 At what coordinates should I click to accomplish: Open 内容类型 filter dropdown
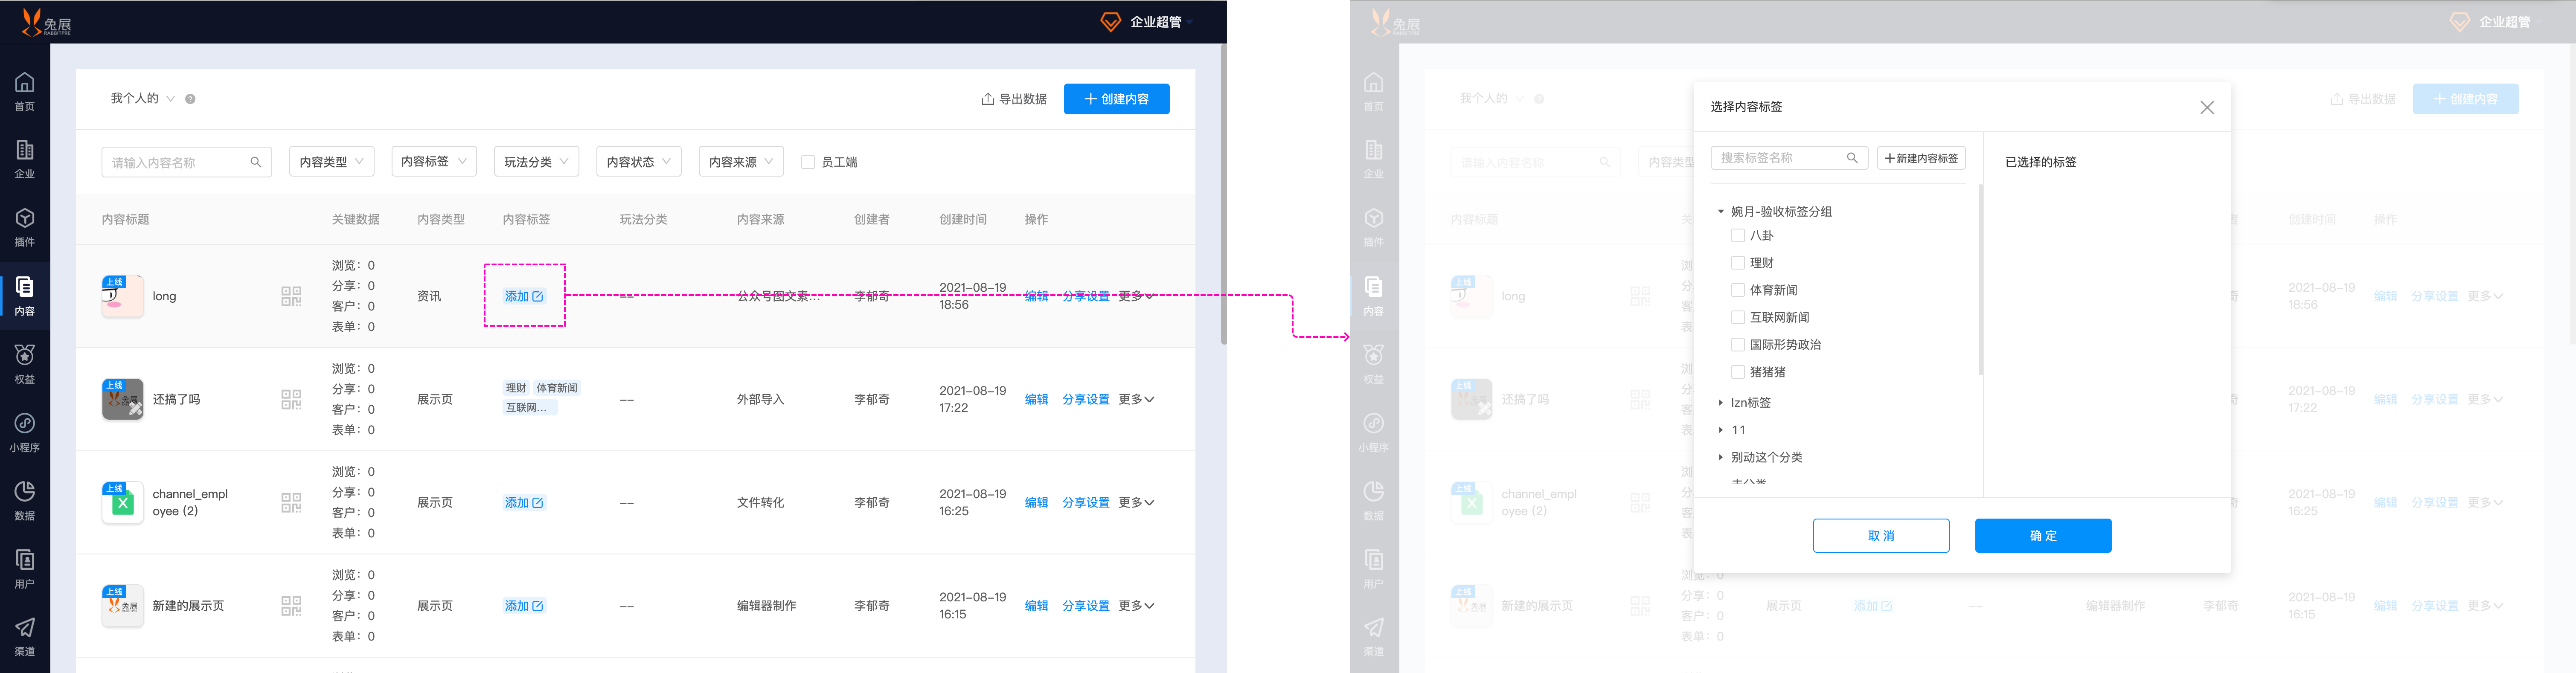tap(331, 162)
